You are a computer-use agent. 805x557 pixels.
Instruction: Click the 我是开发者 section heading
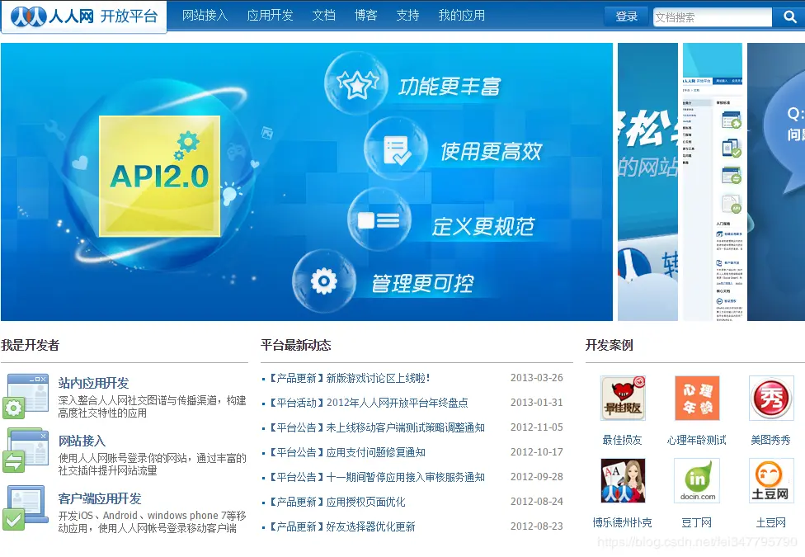[31, 345]
